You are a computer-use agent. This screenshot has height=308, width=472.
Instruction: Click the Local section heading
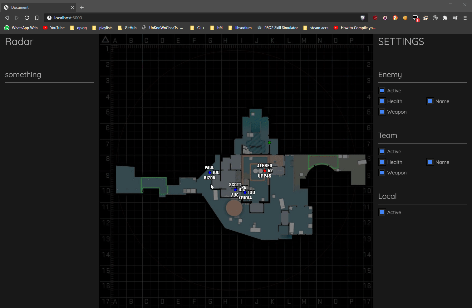pyautogui.click(x=387, y=196)
